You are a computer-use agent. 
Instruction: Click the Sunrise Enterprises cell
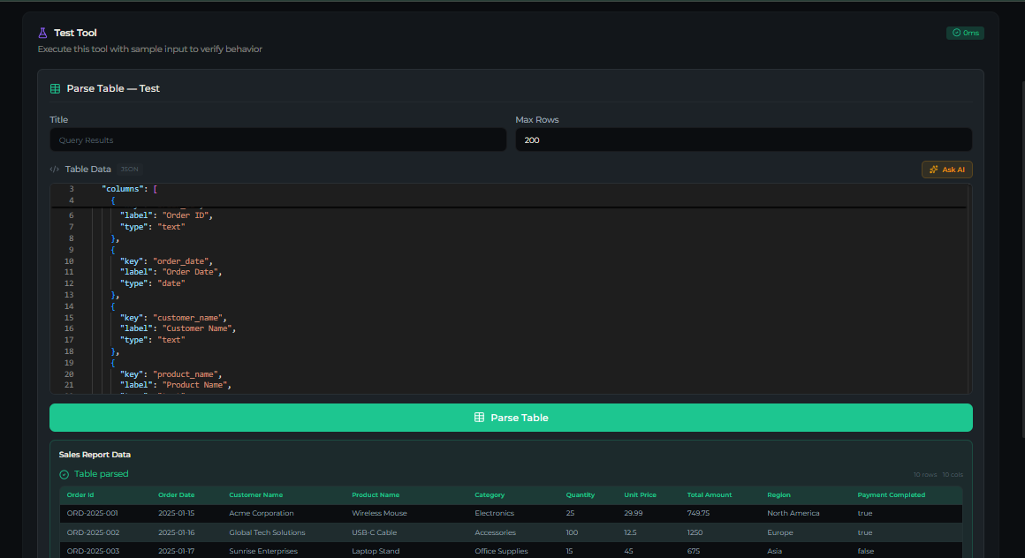tap(262, 551)
